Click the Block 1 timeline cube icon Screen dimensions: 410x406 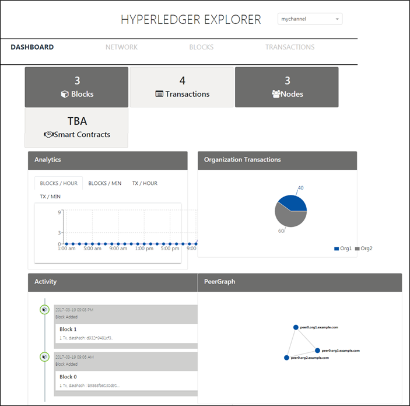point(44,310)
